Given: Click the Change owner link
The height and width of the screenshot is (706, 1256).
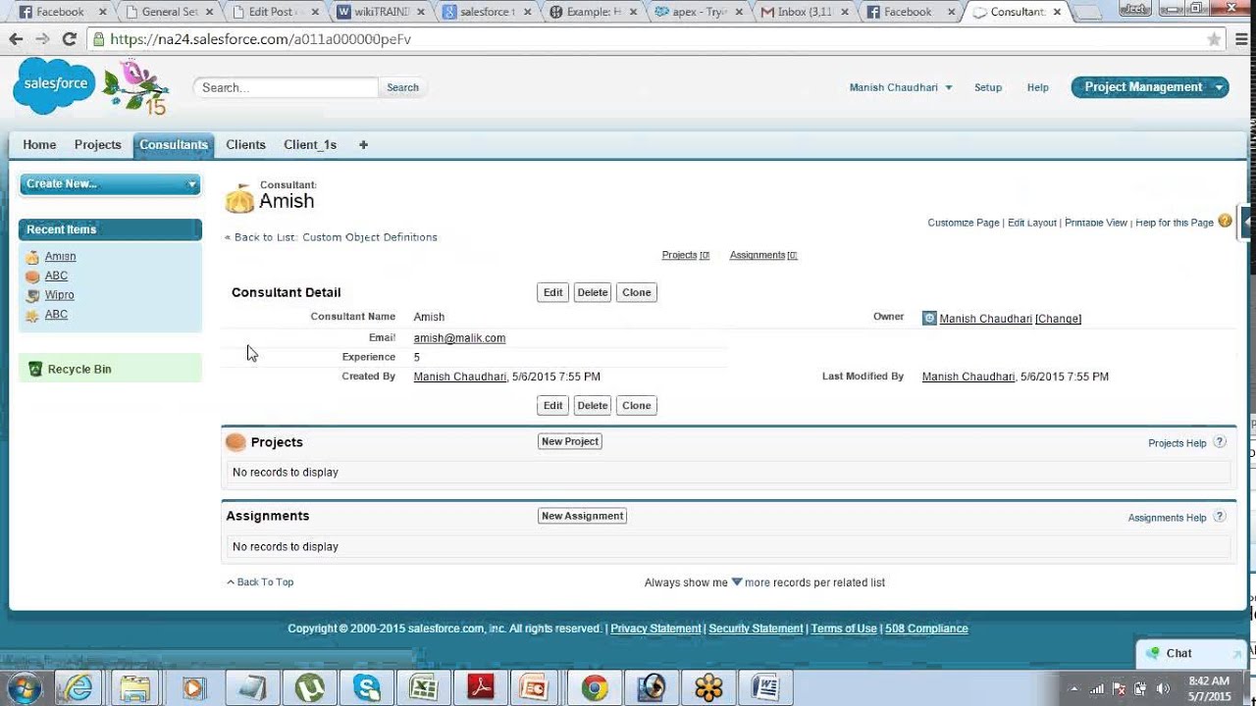Looking at the screenshot, I should click(x=1058, y=319).
